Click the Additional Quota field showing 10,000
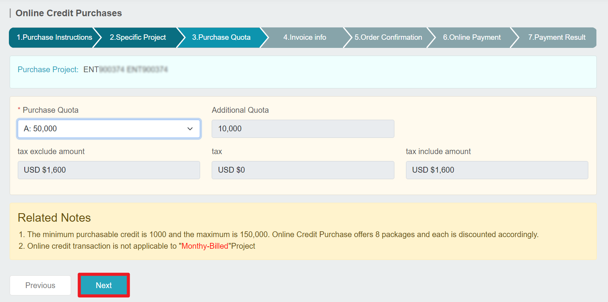Viewport: 608px width, 302px height. click(303, 129)
